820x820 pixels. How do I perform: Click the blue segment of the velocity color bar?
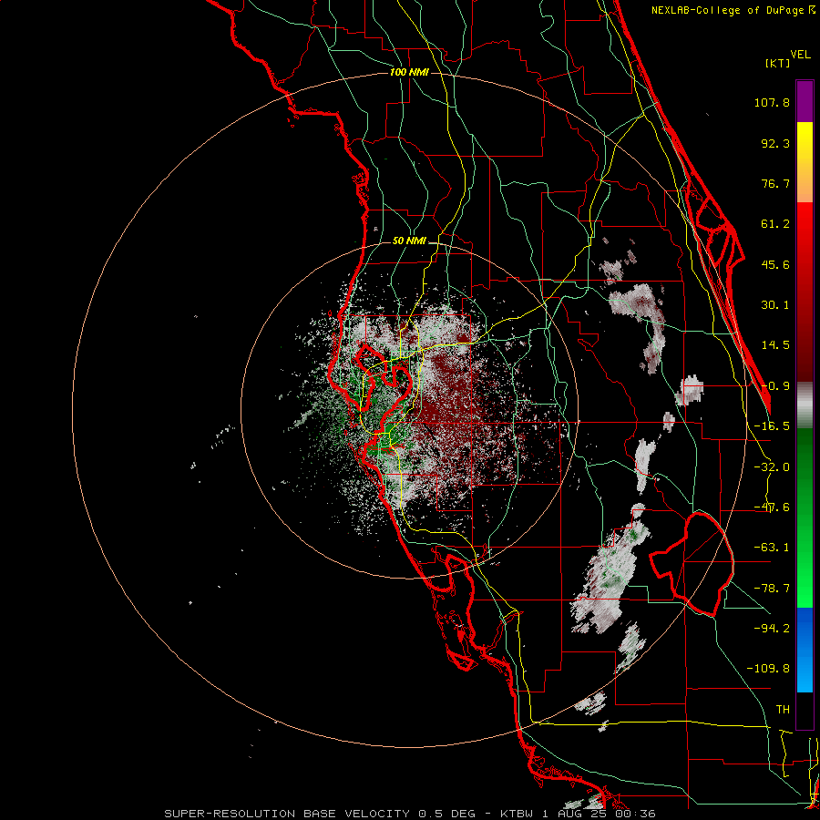click(x=805, y=650)
